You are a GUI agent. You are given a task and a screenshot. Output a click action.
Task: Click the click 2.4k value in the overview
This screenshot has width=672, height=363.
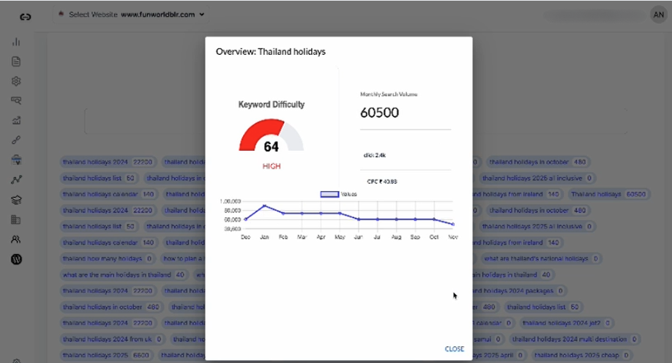(375, 155)
